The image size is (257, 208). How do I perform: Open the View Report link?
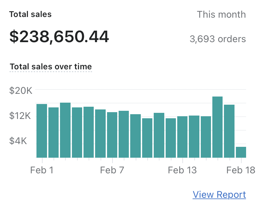coord(219,195)
